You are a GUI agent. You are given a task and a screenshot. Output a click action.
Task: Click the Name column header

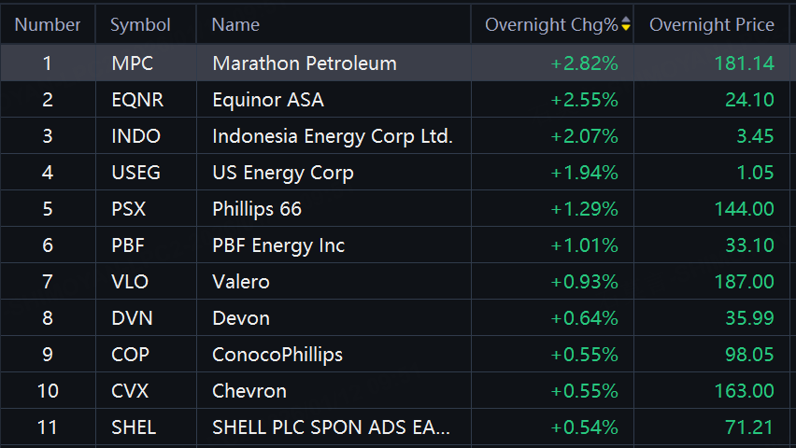(235, 24)
